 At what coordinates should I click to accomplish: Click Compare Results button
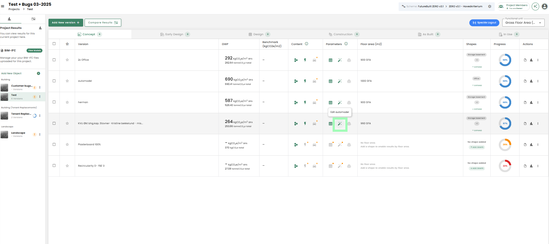click(103, 23)
